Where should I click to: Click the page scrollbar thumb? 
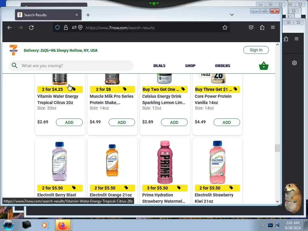(277, 148)
